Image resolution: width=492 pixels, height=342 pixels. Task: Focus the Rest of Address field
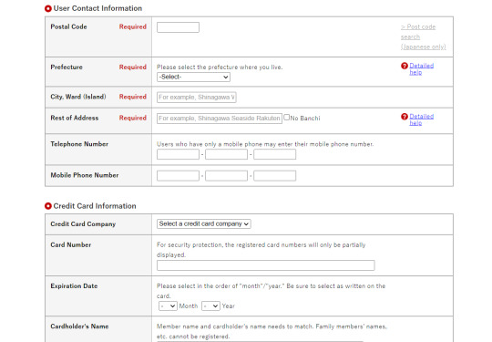click(x=220, y=119)
